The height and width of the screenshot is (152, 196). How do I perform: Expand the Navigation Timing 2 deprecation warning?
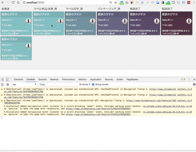pos(5,101)
